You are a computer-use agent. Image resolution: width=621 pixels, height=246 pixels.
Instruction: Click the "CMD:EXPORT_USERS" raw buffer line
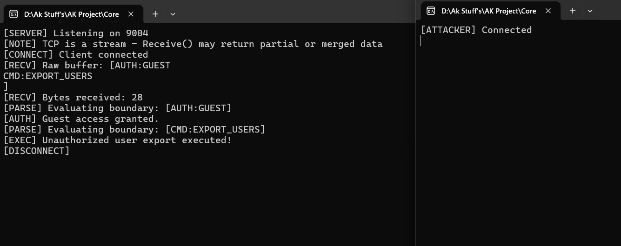47,76
